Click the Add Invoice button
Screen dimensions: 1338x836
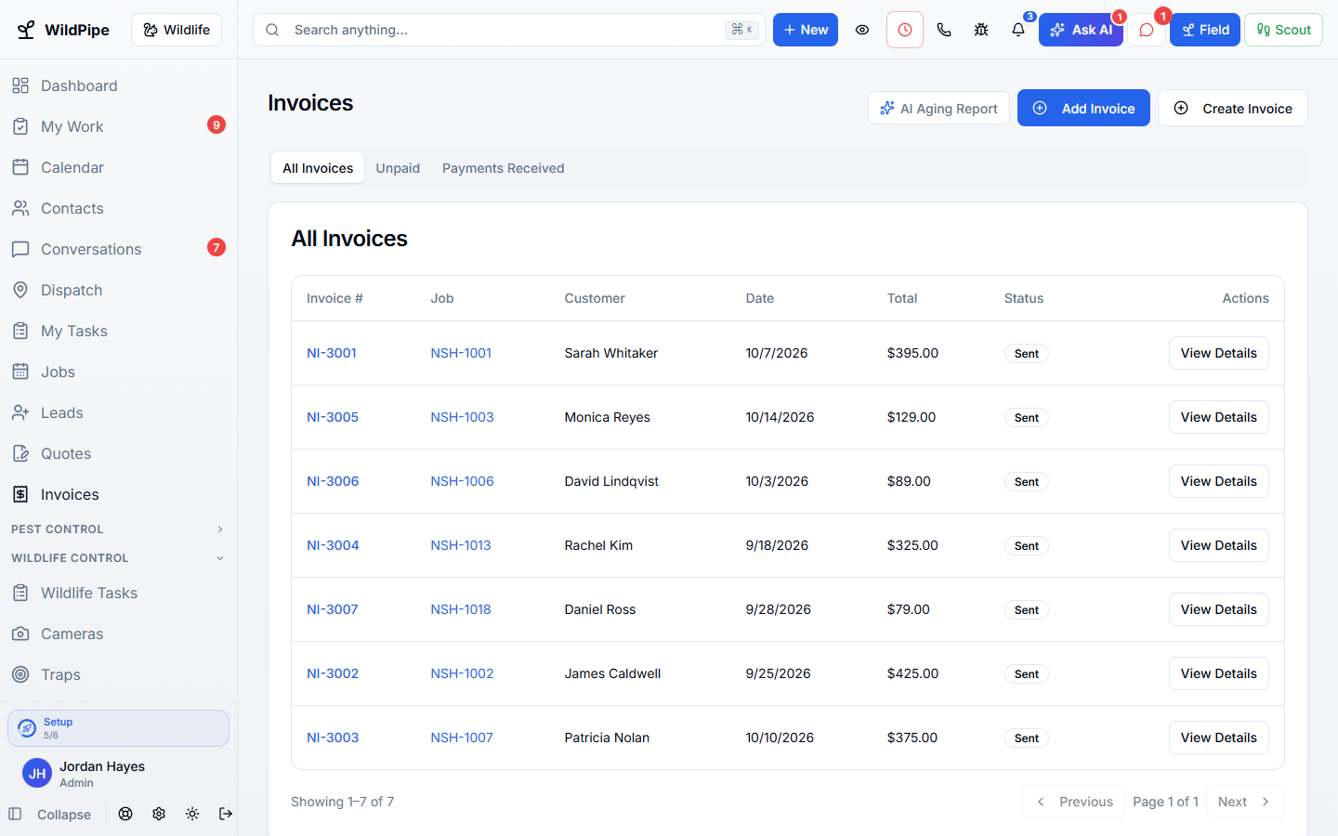coord(1083,108)
